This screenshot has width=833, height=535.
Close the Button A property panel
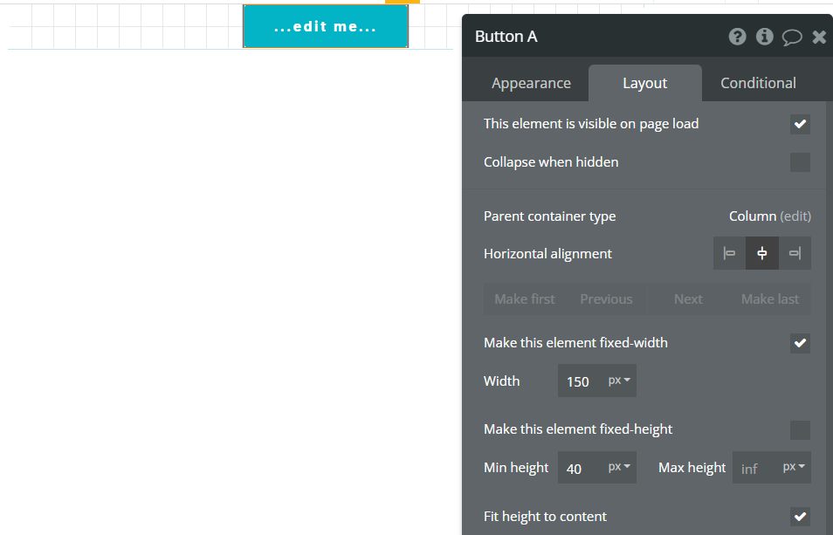pyautogui.click(x=819, y=37)
